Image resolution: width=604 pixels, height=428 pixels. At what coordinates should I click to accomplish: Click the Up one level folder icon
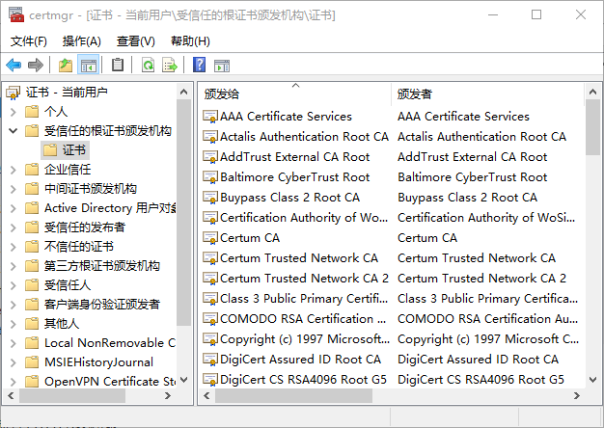65,65
